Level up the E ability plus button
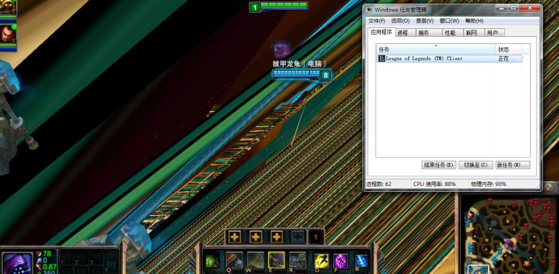The width and height of the screenshot is (559, 274). pyautogui.click(x=277, y=237)
